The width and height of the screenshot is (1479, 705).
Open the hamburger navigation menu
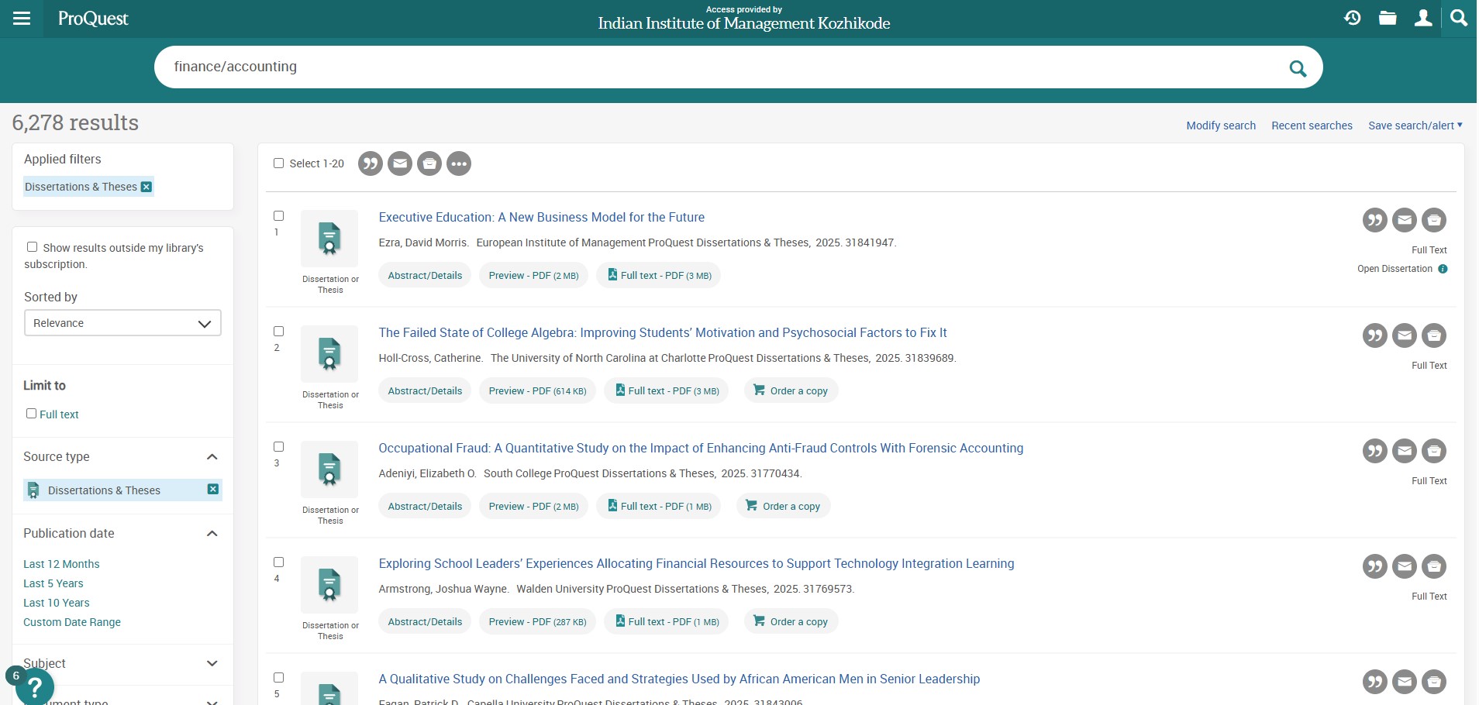(22, 19)
